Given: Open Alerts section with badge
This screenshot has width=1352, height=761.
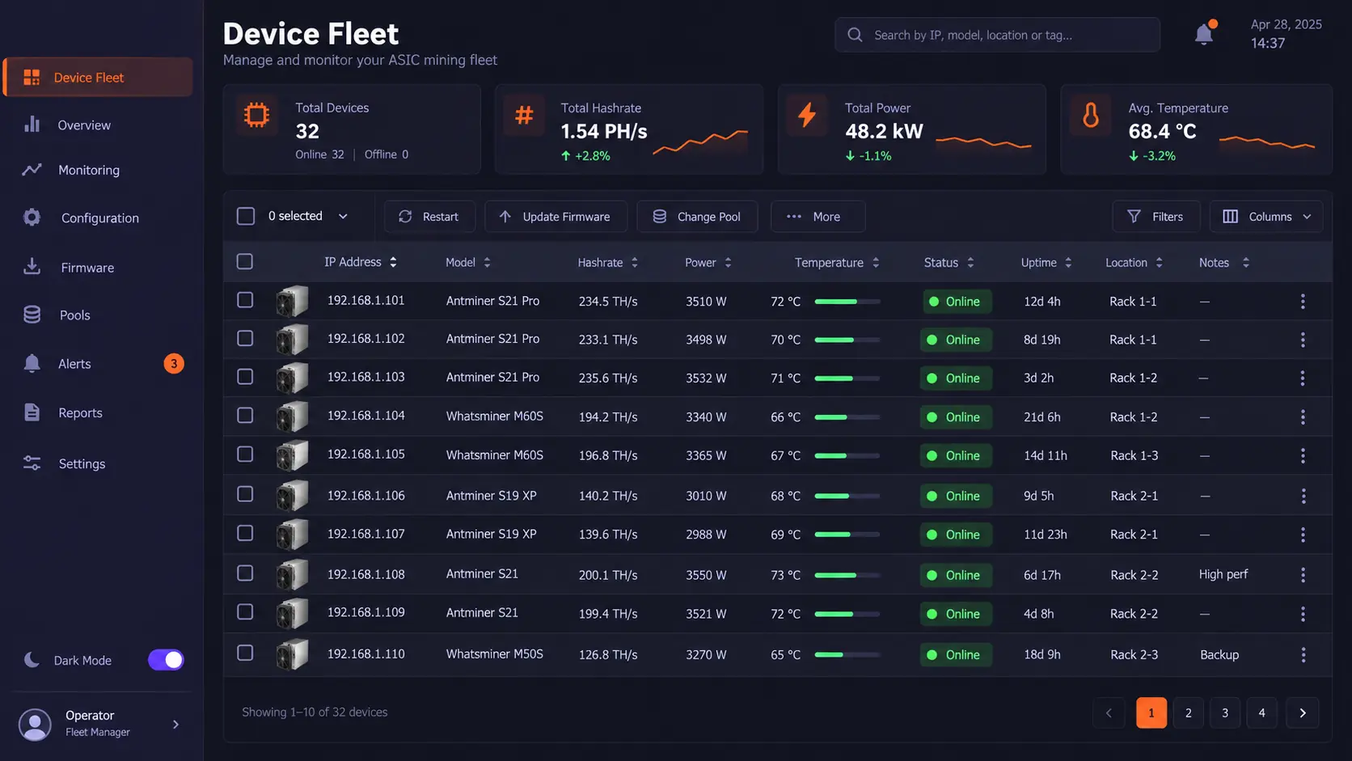Looking at the screenshot, I should 97,364.
